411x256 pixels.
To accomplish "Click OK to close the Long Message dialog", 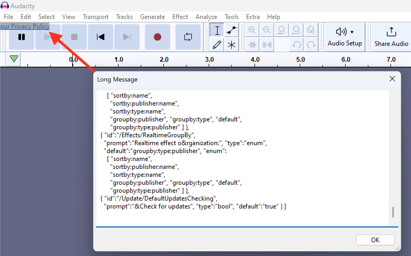I will click(375, 240).
